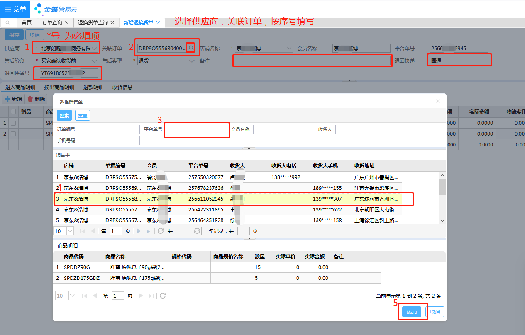Close the 选择销售单 dialog with X icon

[437, 101]
